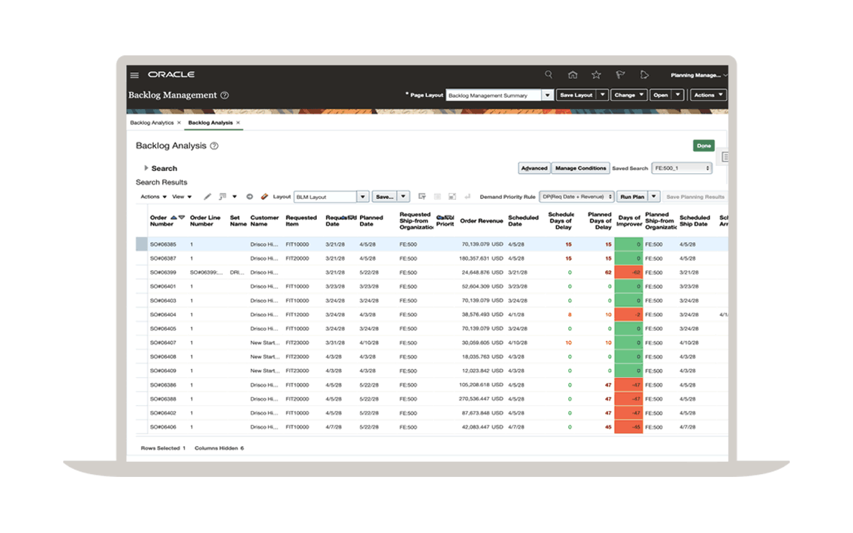Expand the Search section

147,168
